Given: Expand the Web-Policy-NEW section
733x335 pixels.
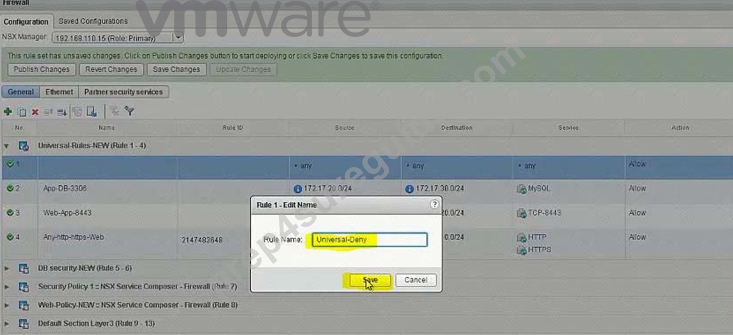Looking at the screenshot, I should click(6, 305).
